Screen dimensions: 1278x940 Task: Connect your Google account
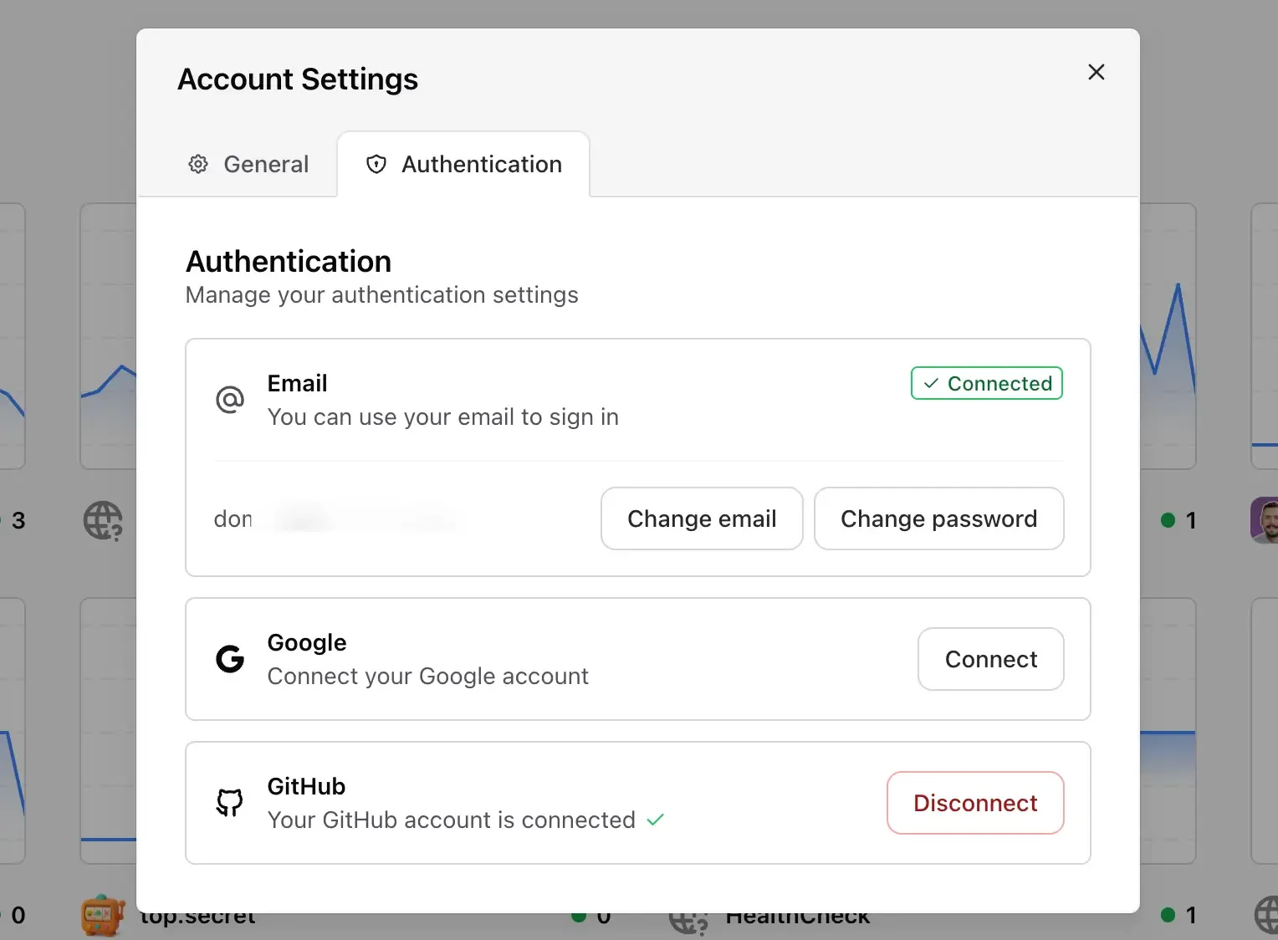click(x=990, y=659)
